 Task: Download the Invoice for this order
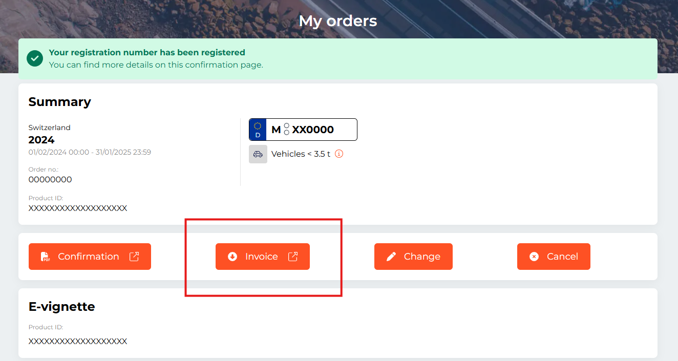(x=262, y=256)
